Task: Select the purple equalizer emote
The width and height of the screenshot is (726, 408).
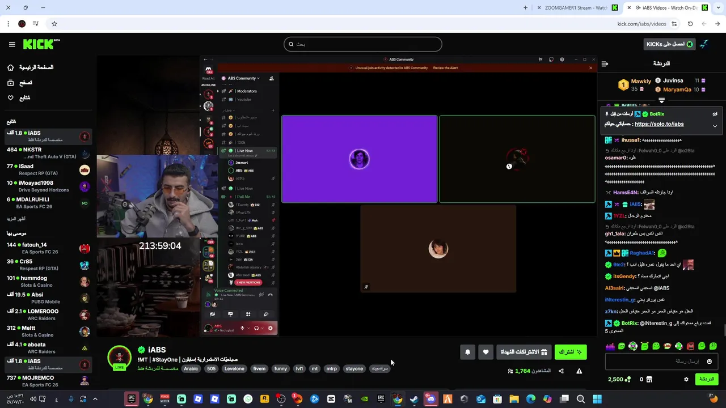Action: [x=610, y=346]
